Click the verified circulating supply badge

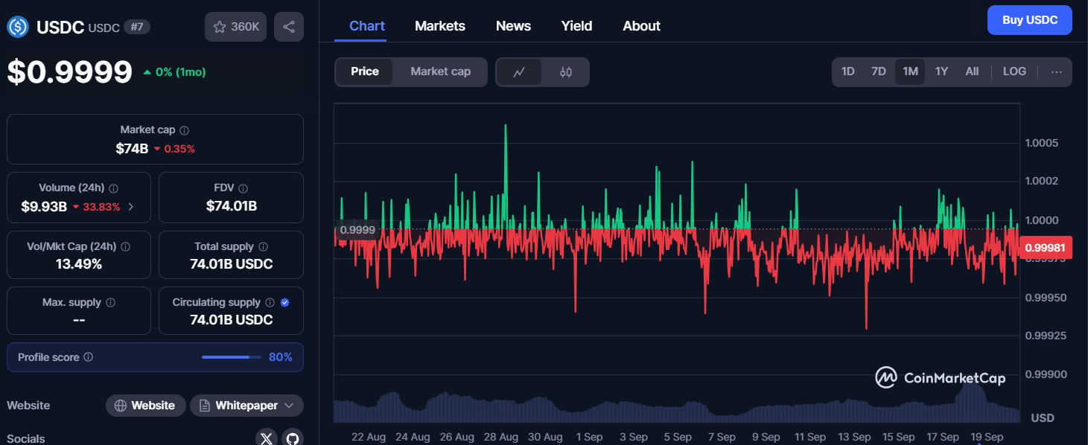pyautogui.click(x=285, y=303)
